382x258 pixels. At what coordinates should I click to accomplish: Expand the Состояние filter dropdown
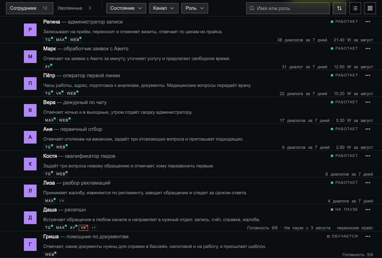coord(126,8)
